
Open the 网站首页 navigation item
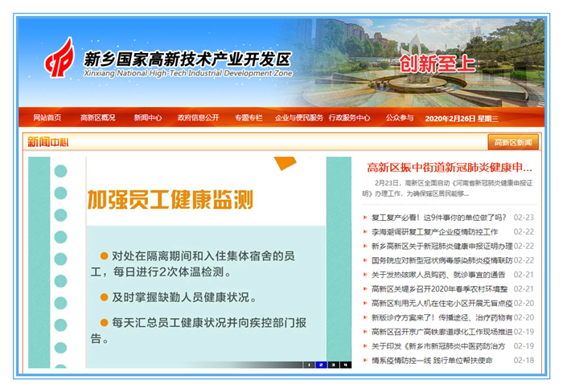47,118
